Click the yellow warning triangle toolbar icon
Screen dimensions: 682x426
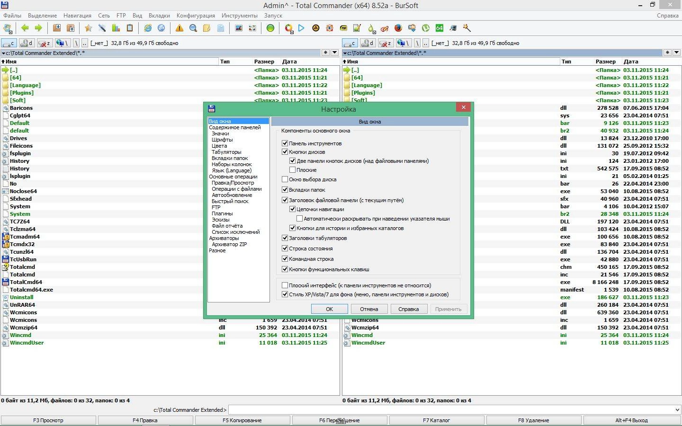[x=179, y=28]
